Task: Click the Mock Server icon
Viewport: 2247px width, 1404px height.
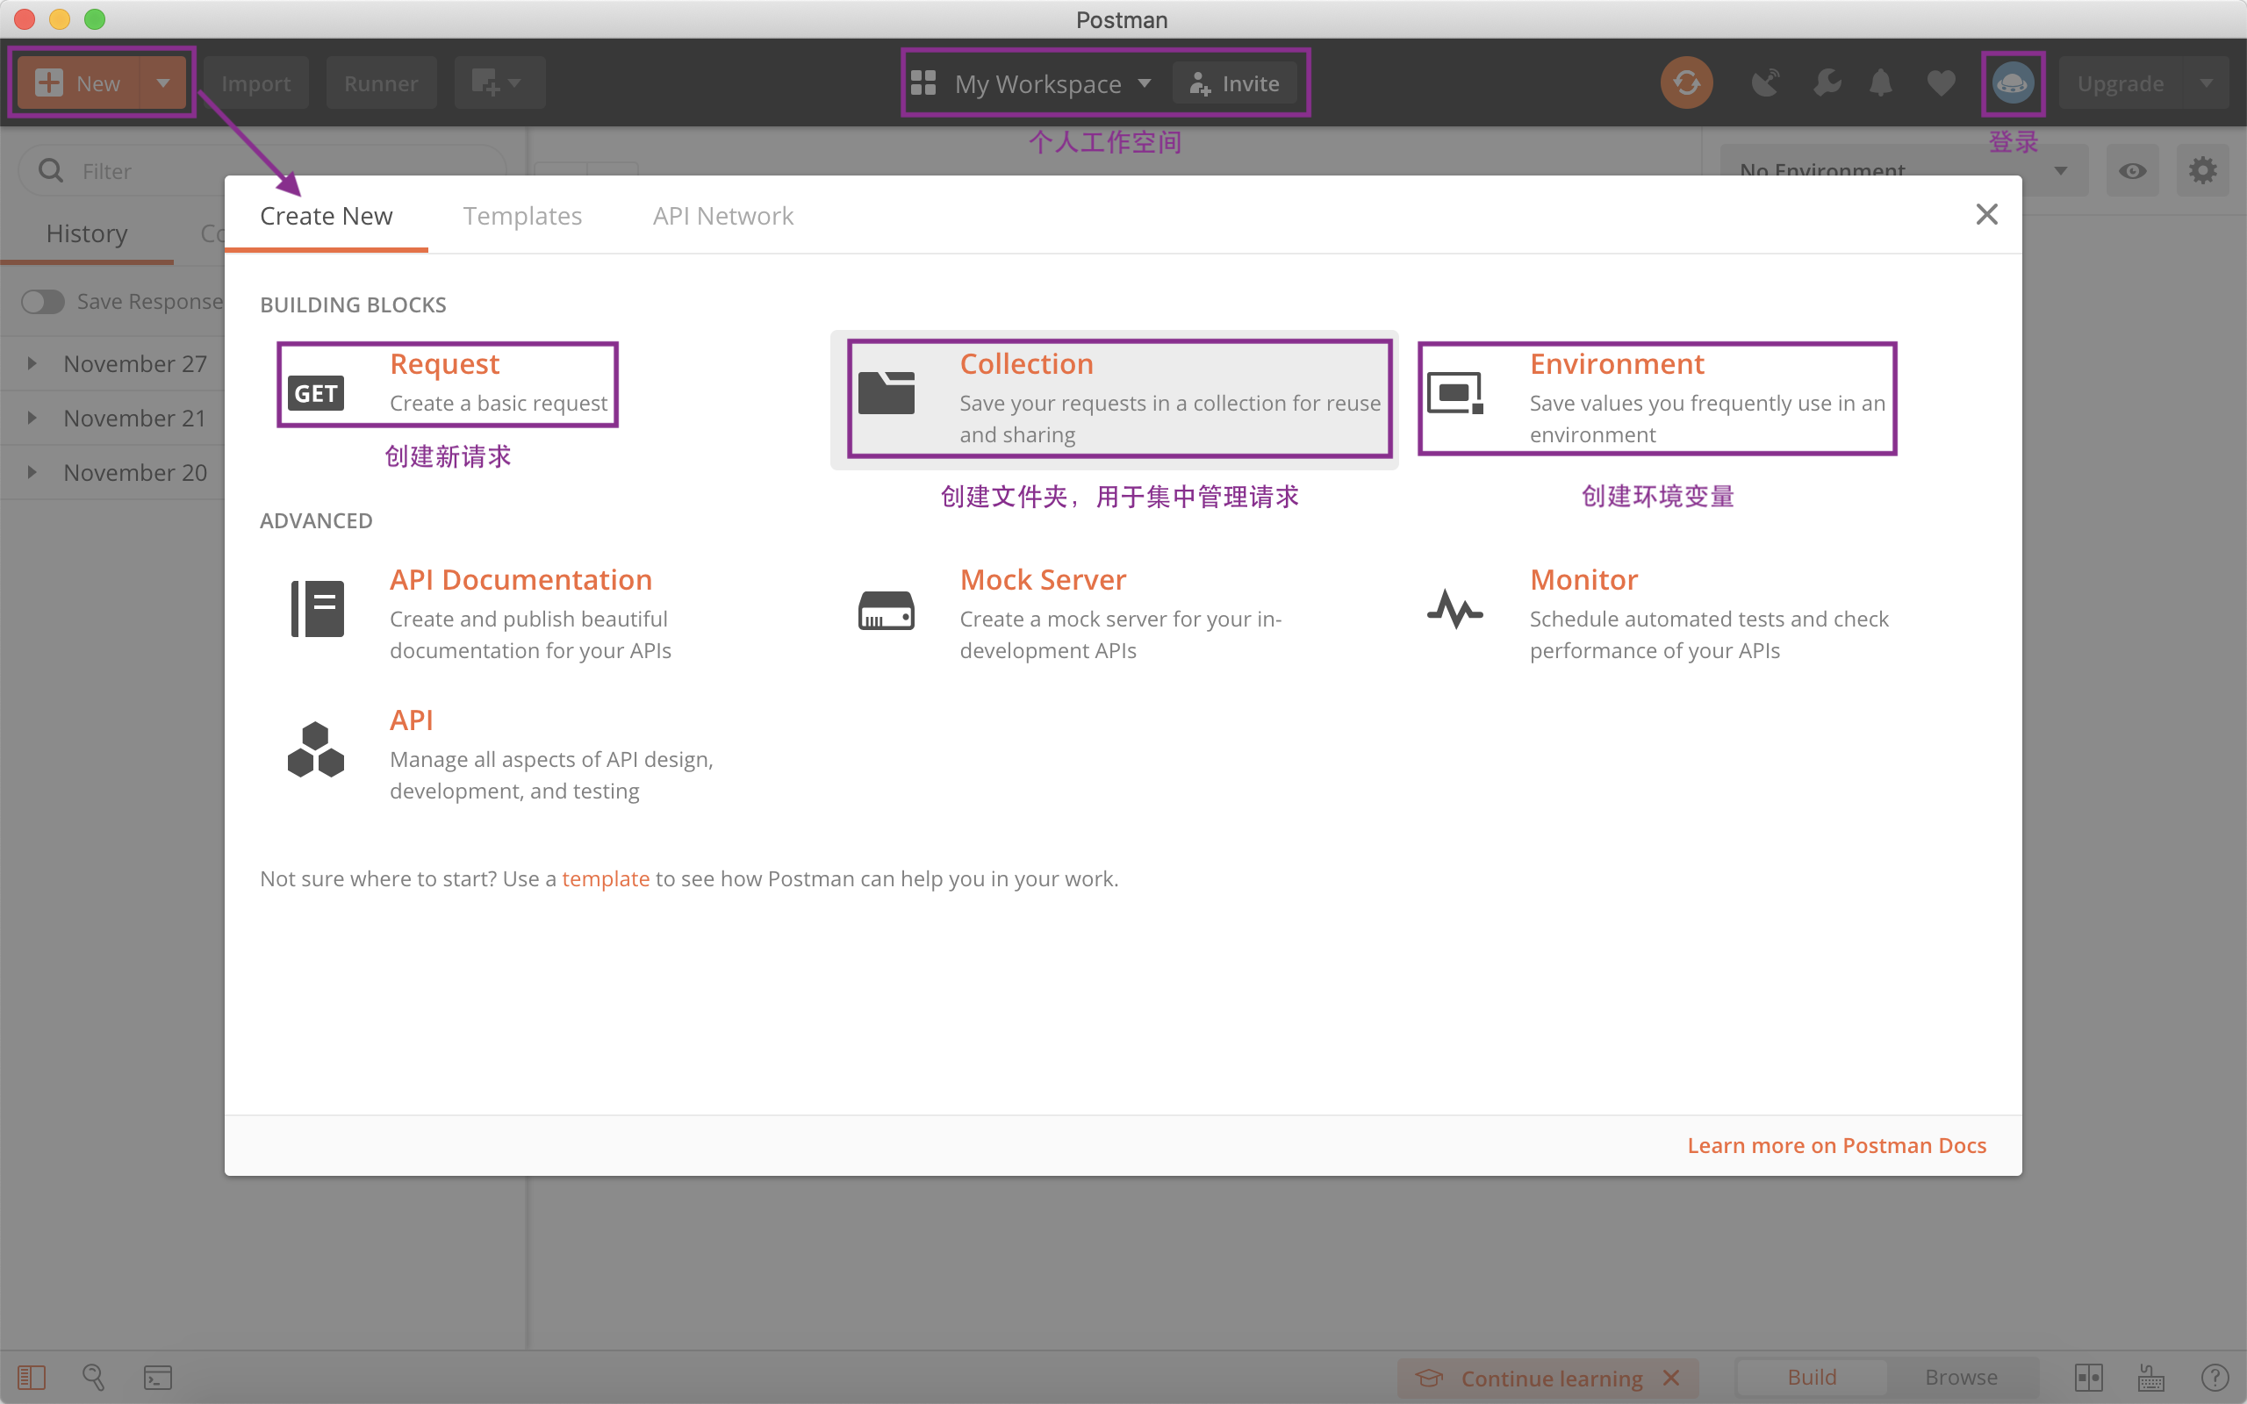Action: (886, 610)
